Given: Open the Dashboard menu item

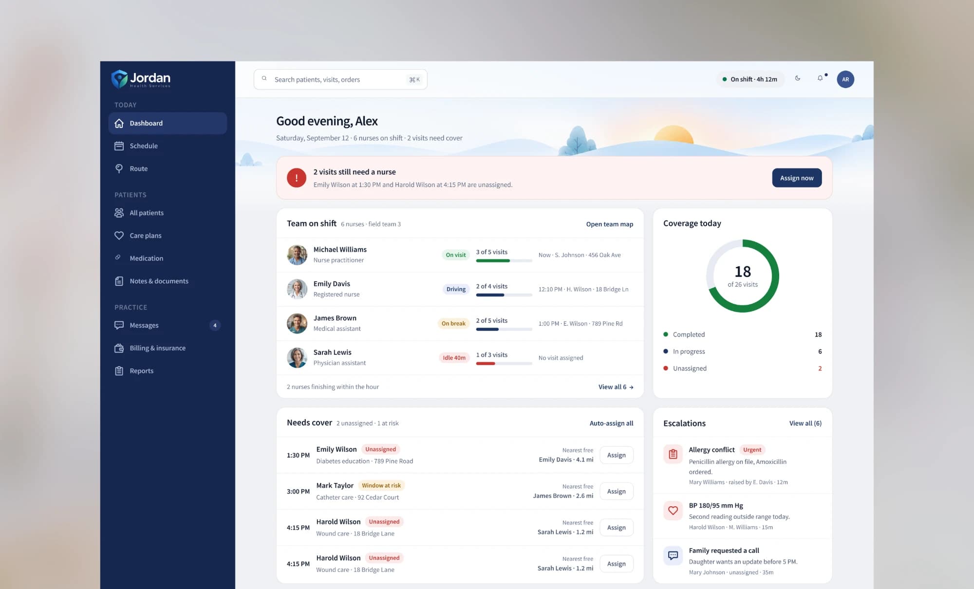Looking at the screenshot, I should (x=168, y=123).
